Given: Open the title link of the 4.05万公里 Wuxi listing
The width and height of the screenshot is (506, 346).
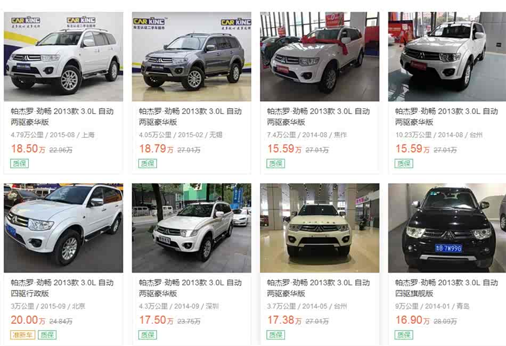Looking at the screenshot, I should 190,117.
